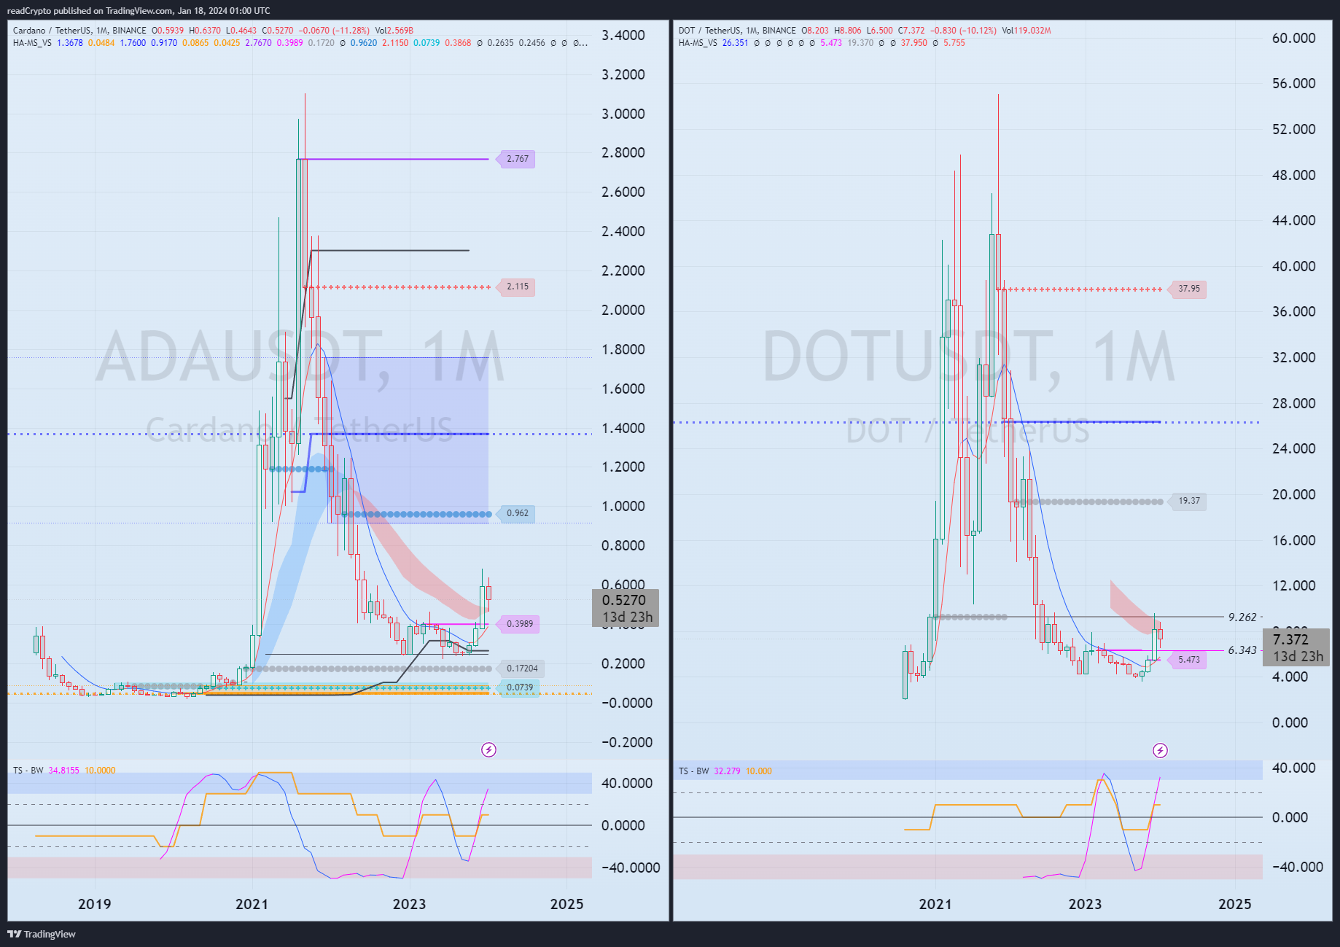Click the lightning event icon on DOT chart
The image size is (1340, 947).
1159,750
